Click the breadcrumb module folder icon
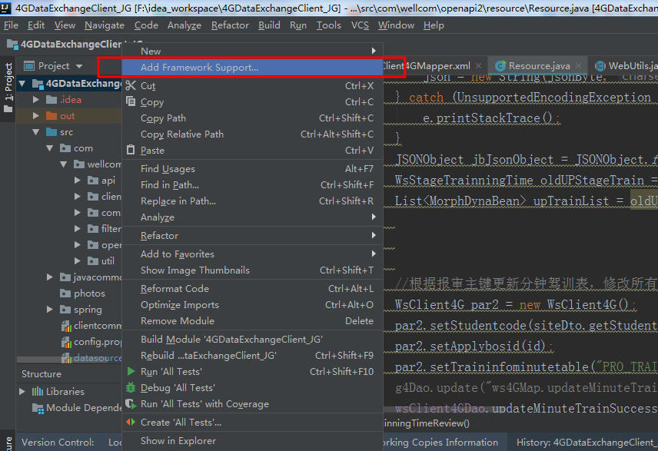This screenshot has width=658, height=451. click(x=12, y=44)
